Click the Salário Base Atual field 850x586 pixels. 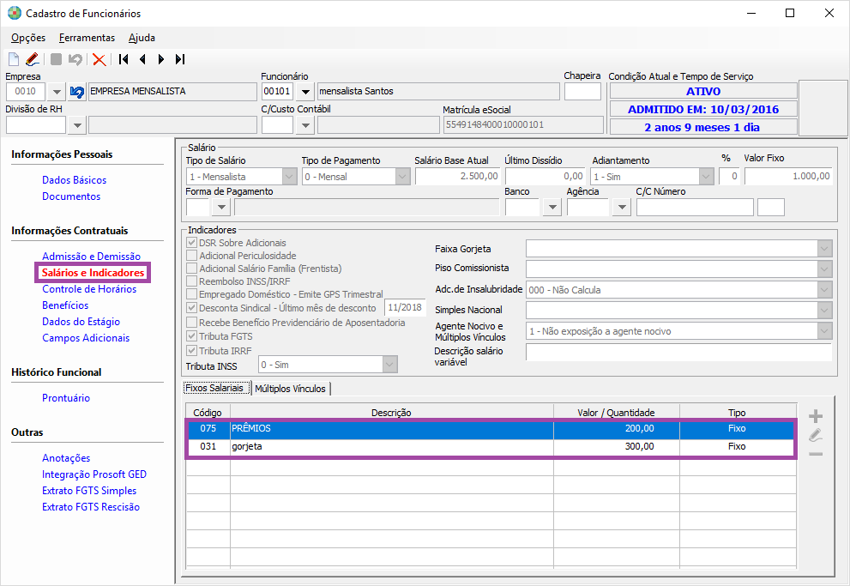point(457,176)
